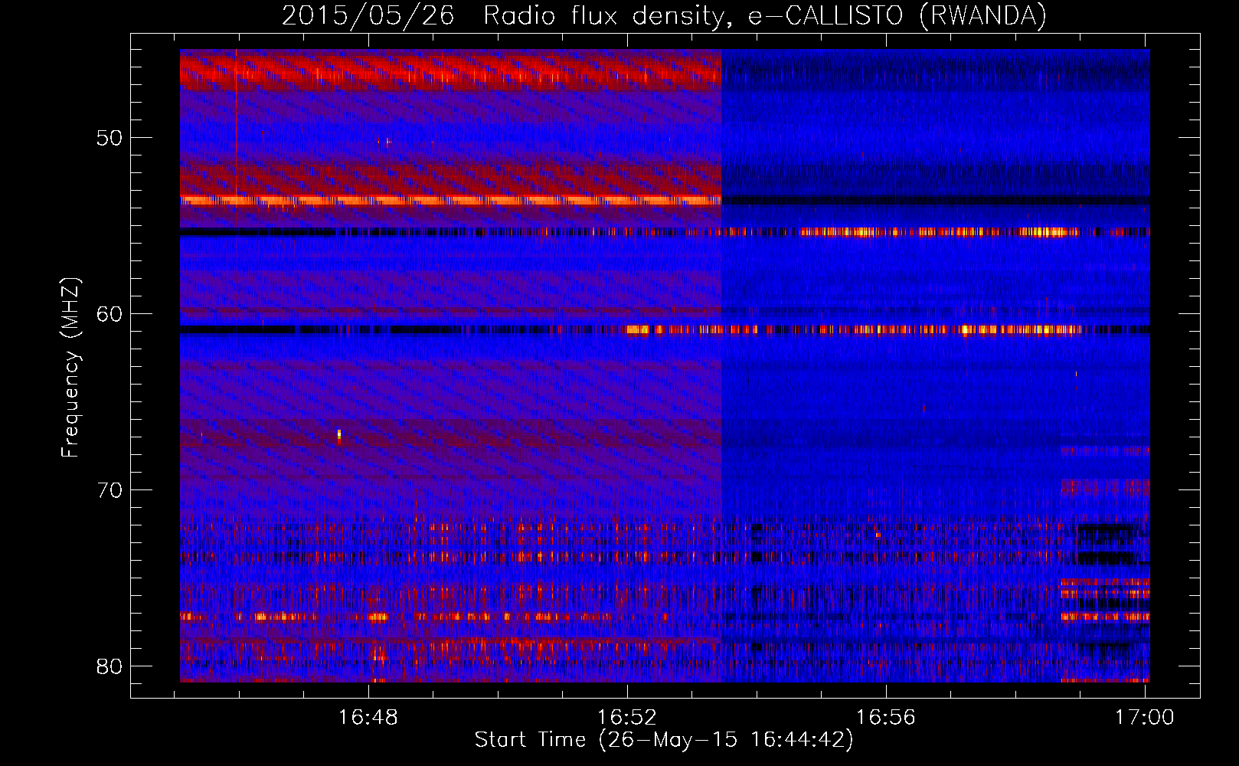The height and width of the screenshot is (766, 1239).
Task: Select the 17:00 time tick label
Action: (1145, 718)
